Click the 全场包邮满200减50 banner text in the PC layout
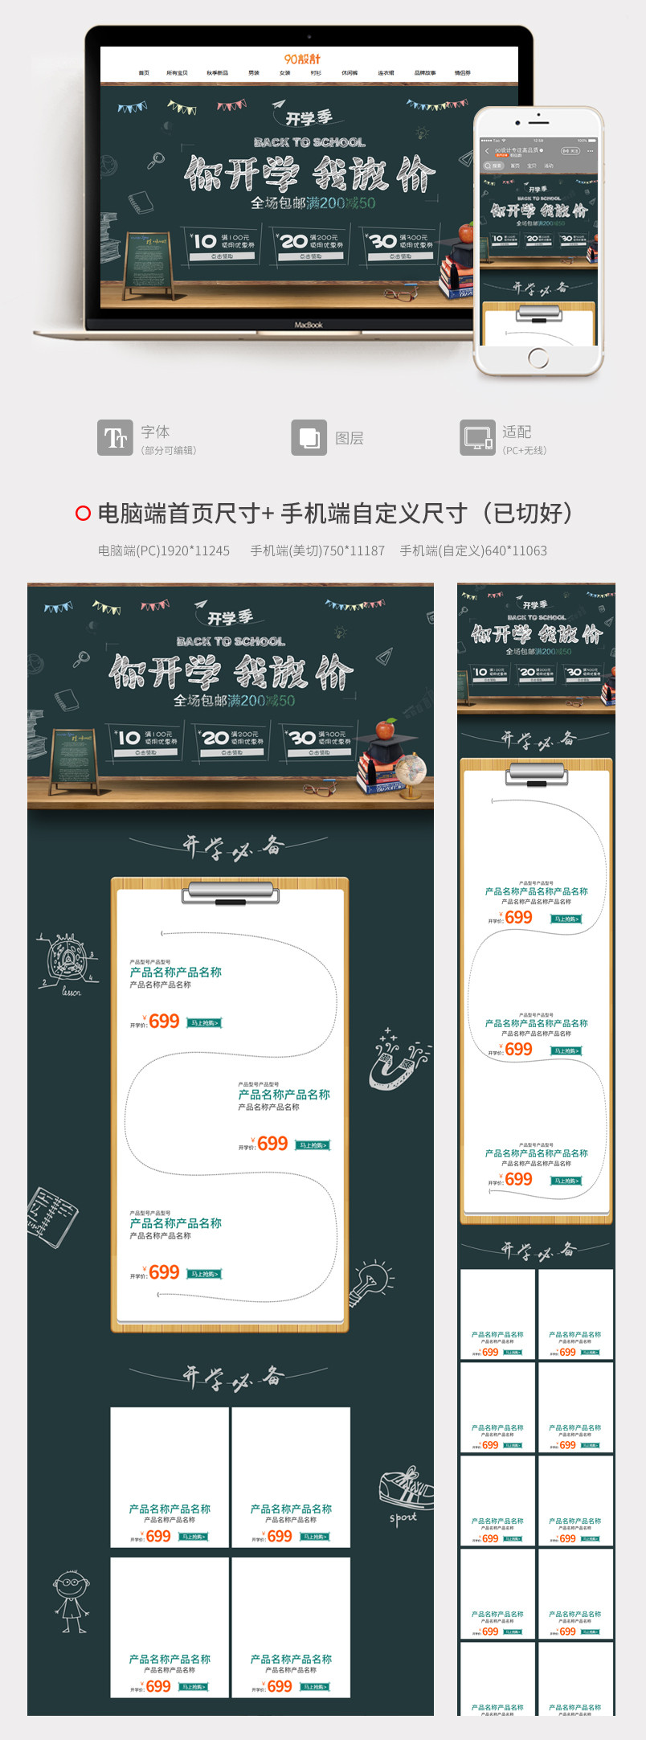646x1740 pixels. click(235, 701)
